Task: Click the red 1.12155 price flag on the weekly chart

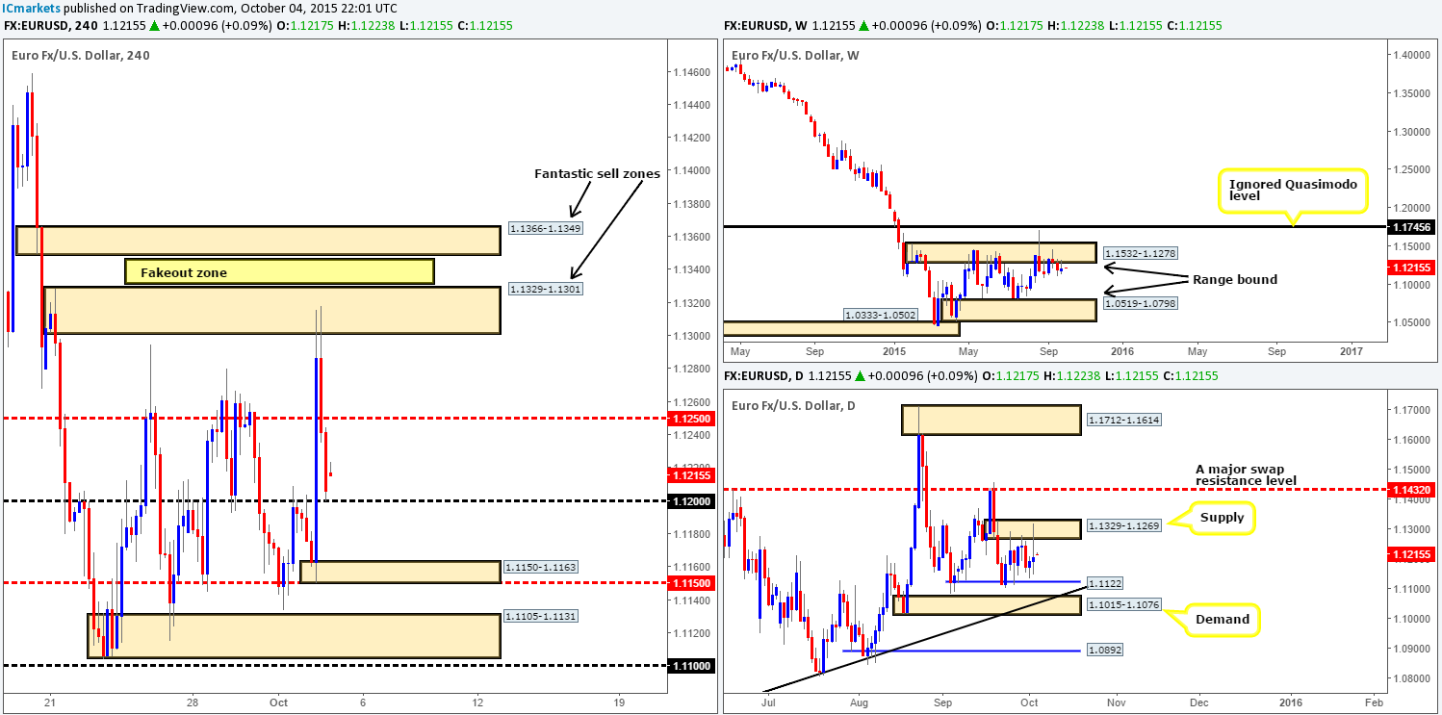Action: [x=1409, y=268]
